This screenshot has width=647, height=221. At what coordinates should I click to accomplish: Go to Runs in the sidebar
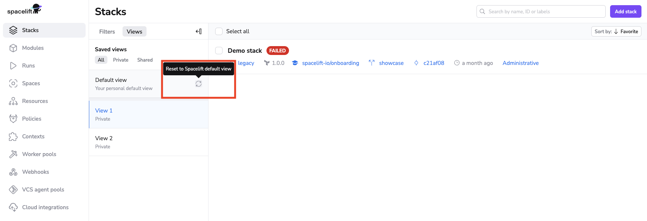tap(28, 66)
